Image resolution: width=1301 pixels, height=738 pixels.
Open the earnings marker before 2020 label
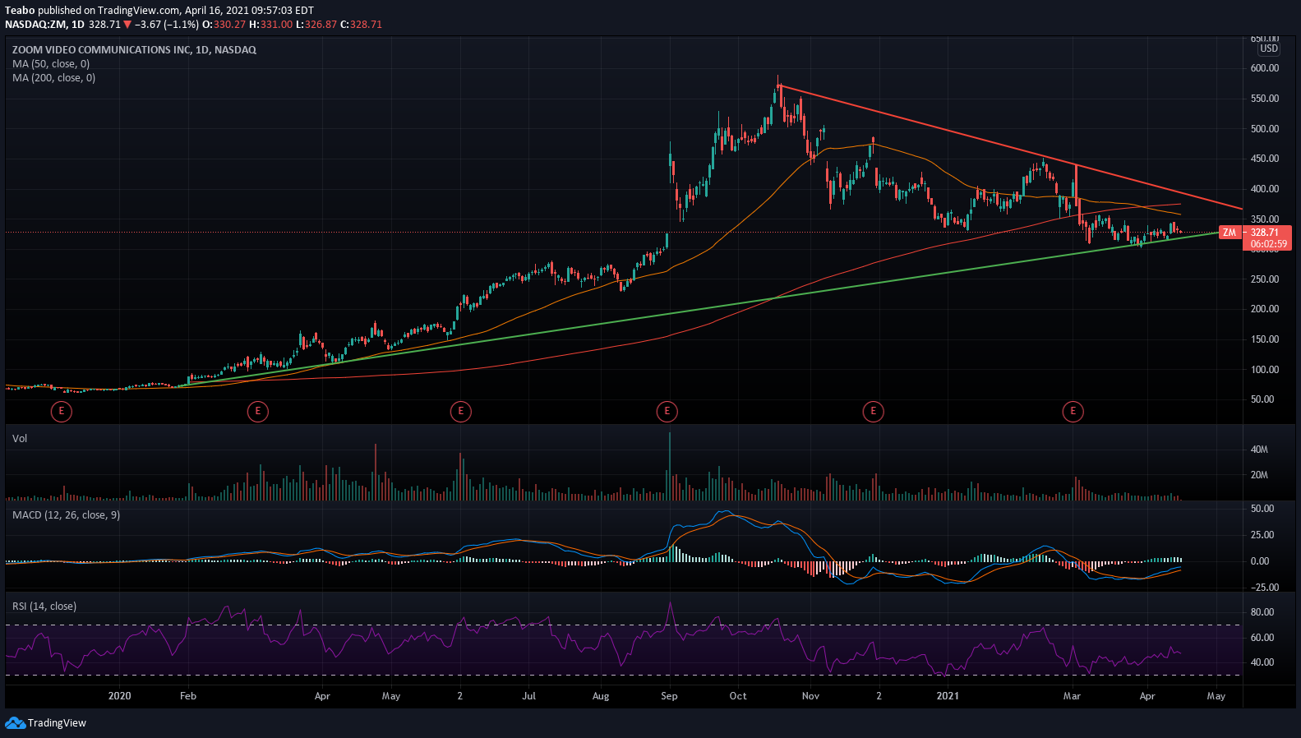click(x=61, y=411)
